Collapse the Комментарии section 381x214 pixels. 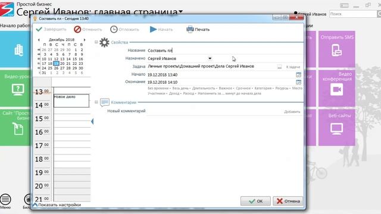coord(96,102)
